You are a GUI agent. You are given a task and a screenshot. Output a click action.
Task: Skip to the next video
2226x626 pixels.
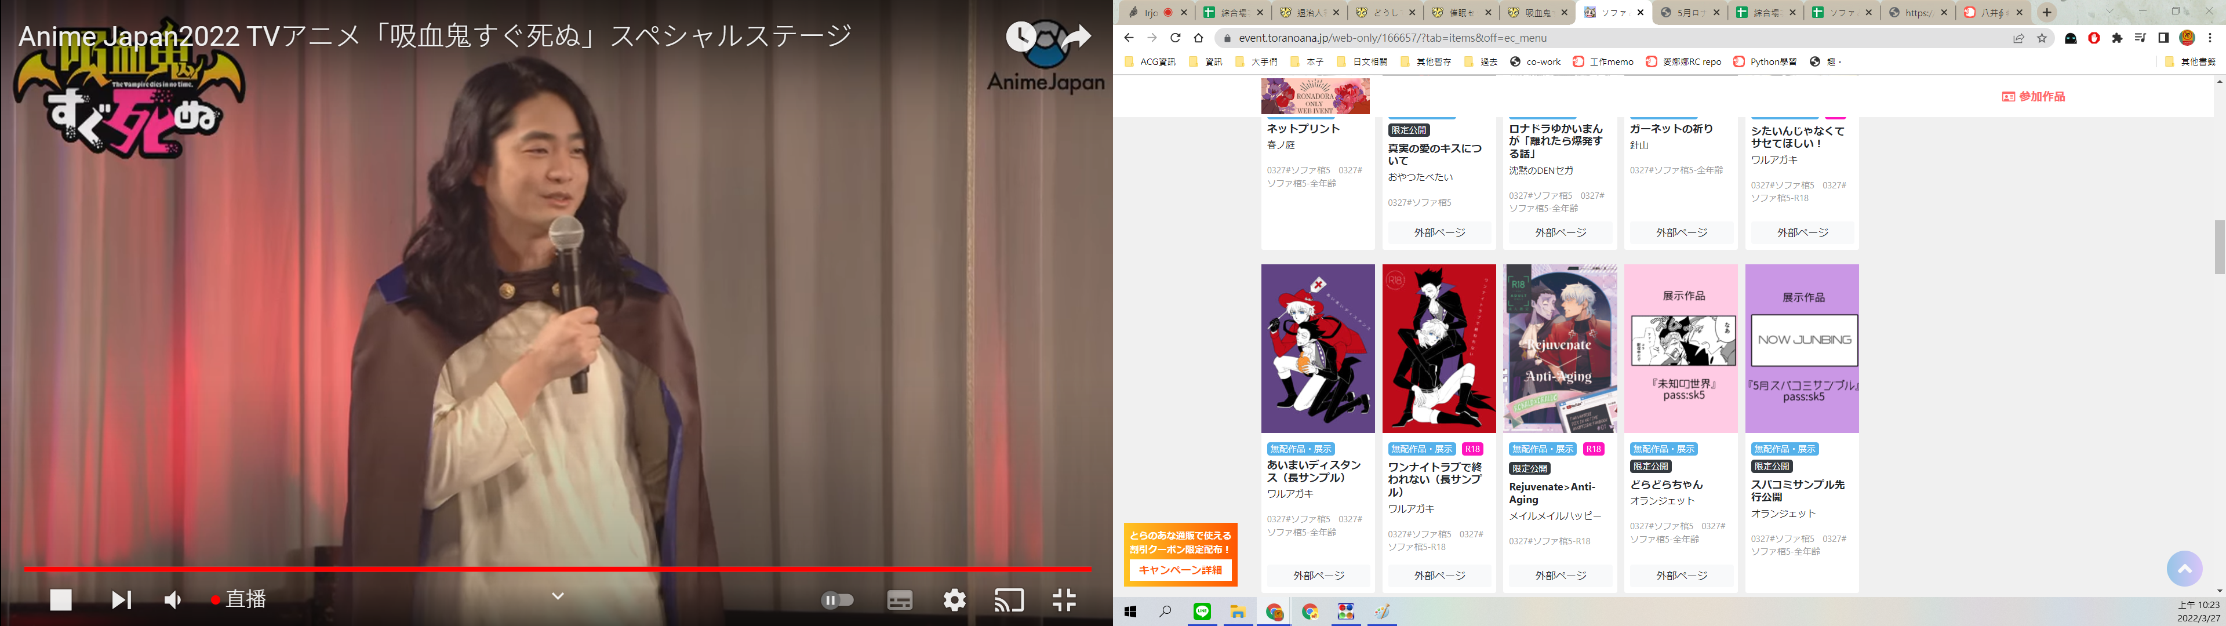[121, 599]
